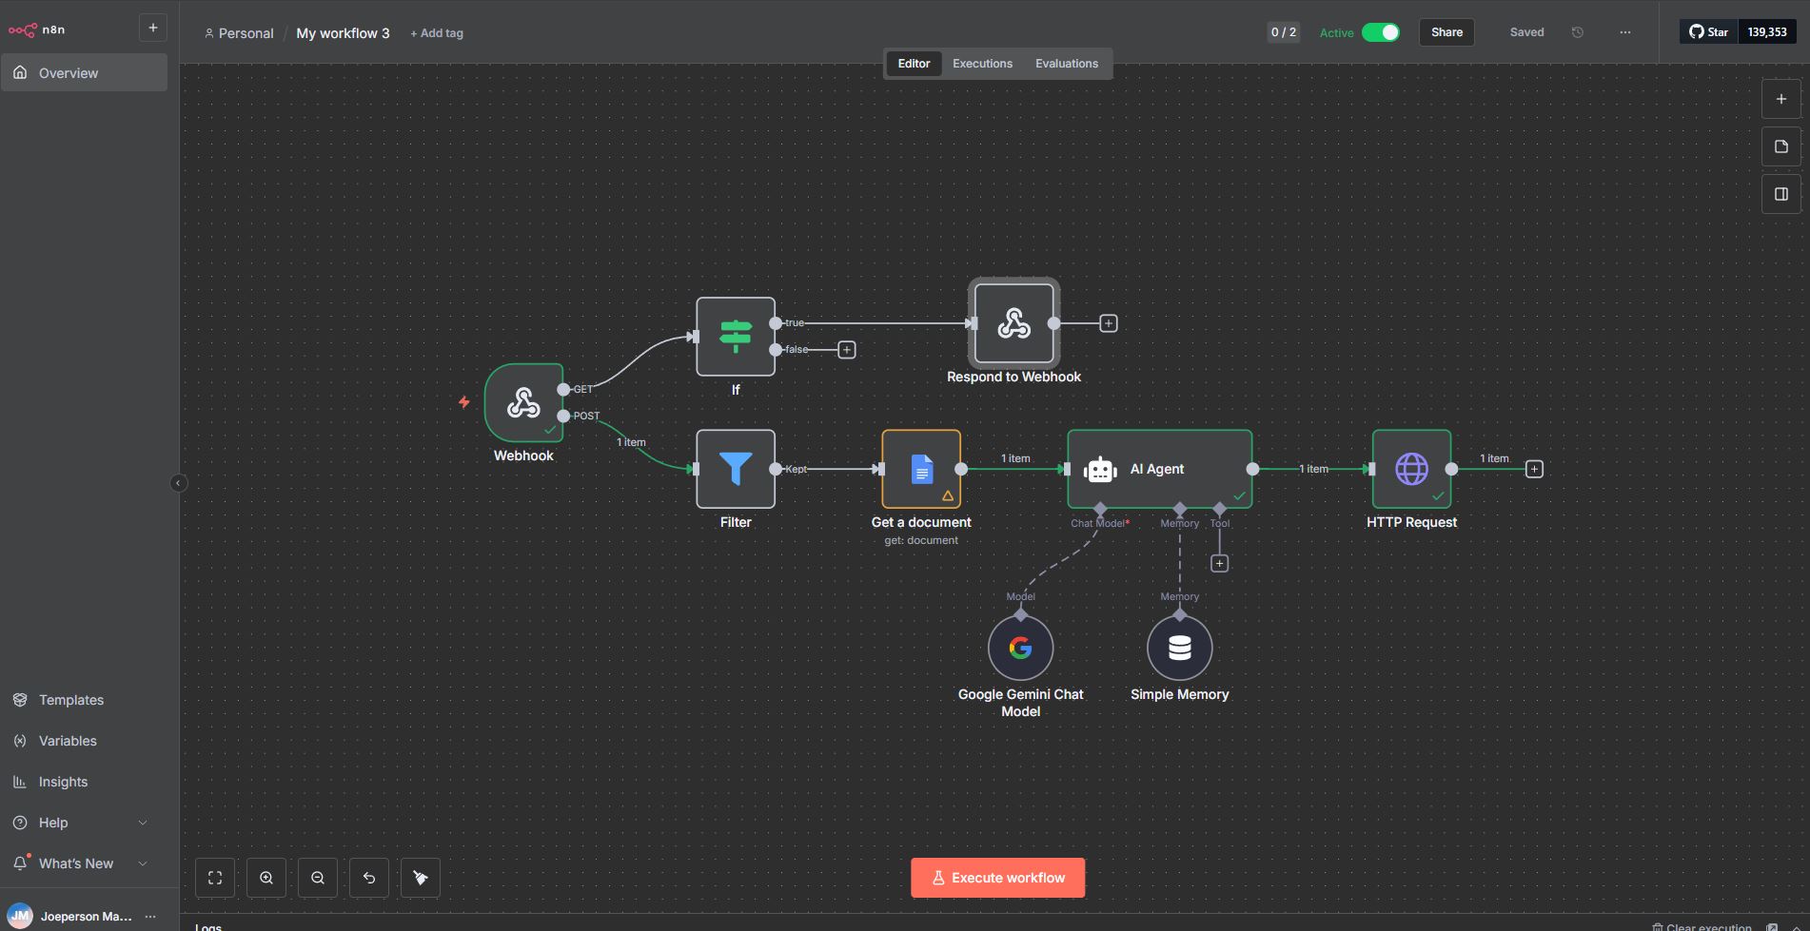Tidy up the workflow nodes
The height and width of the screenshot is (931, 1810).
pyautogui.click(x=421, y=878)
